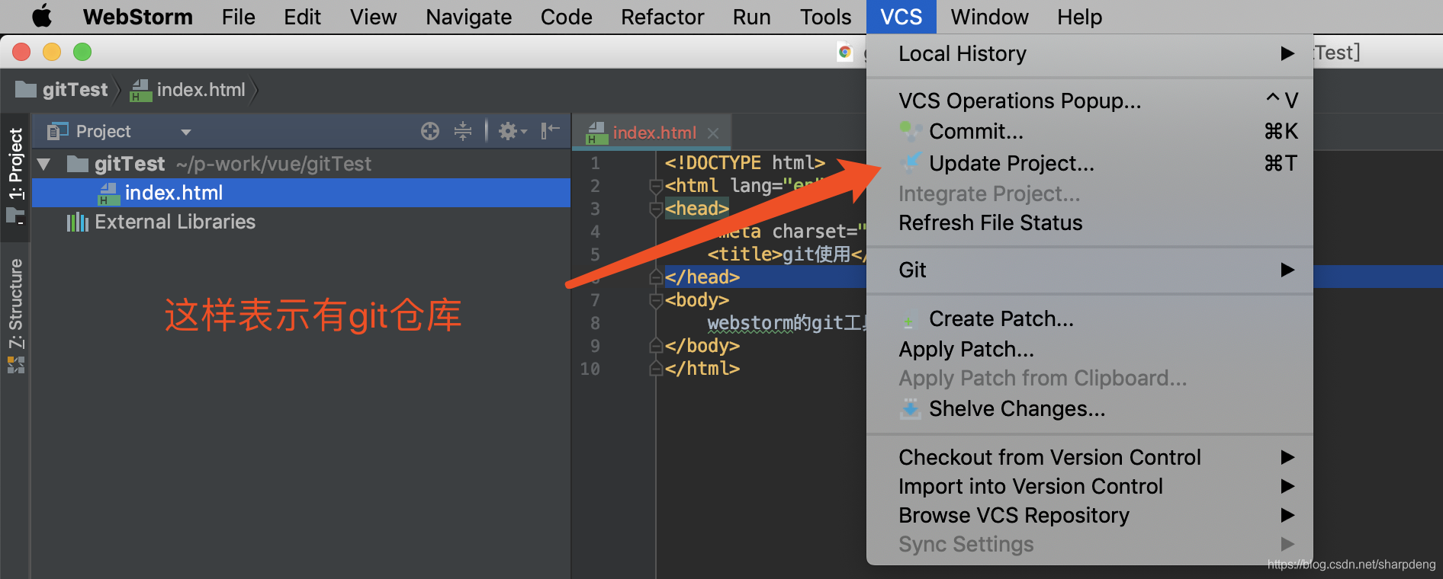1443x579 pixels.
Task: Expand Import into Version Control submenu
Action: tap(1090, 486)
